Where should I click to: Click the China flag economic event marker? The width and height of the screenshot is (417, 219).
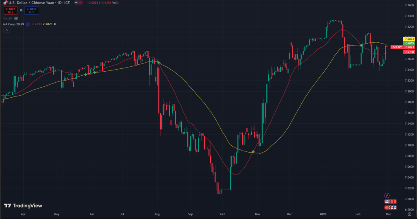point(387,208)
